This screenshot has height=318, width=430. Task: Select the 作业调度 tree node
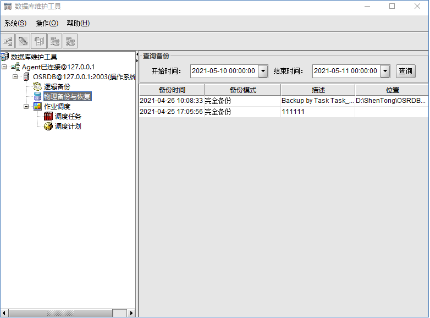pyautogui.click(x=57, y=106)
